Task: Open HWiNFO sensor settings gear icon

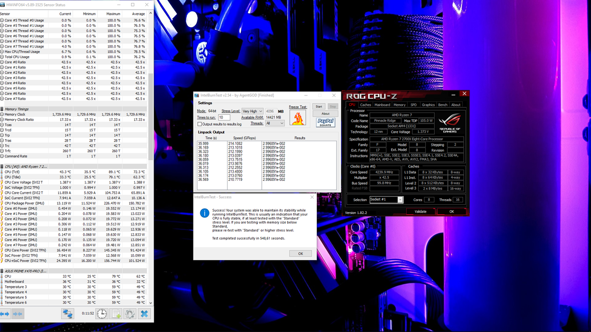Action: coord(130,314)
